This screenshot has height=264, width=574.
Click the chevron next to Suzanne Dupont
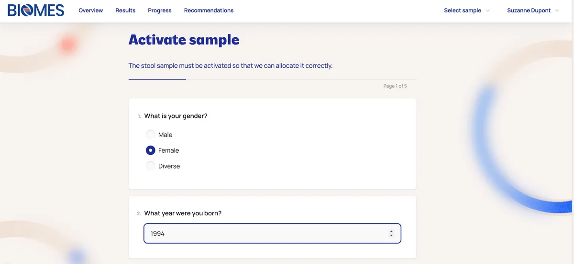tap(557, 11)
